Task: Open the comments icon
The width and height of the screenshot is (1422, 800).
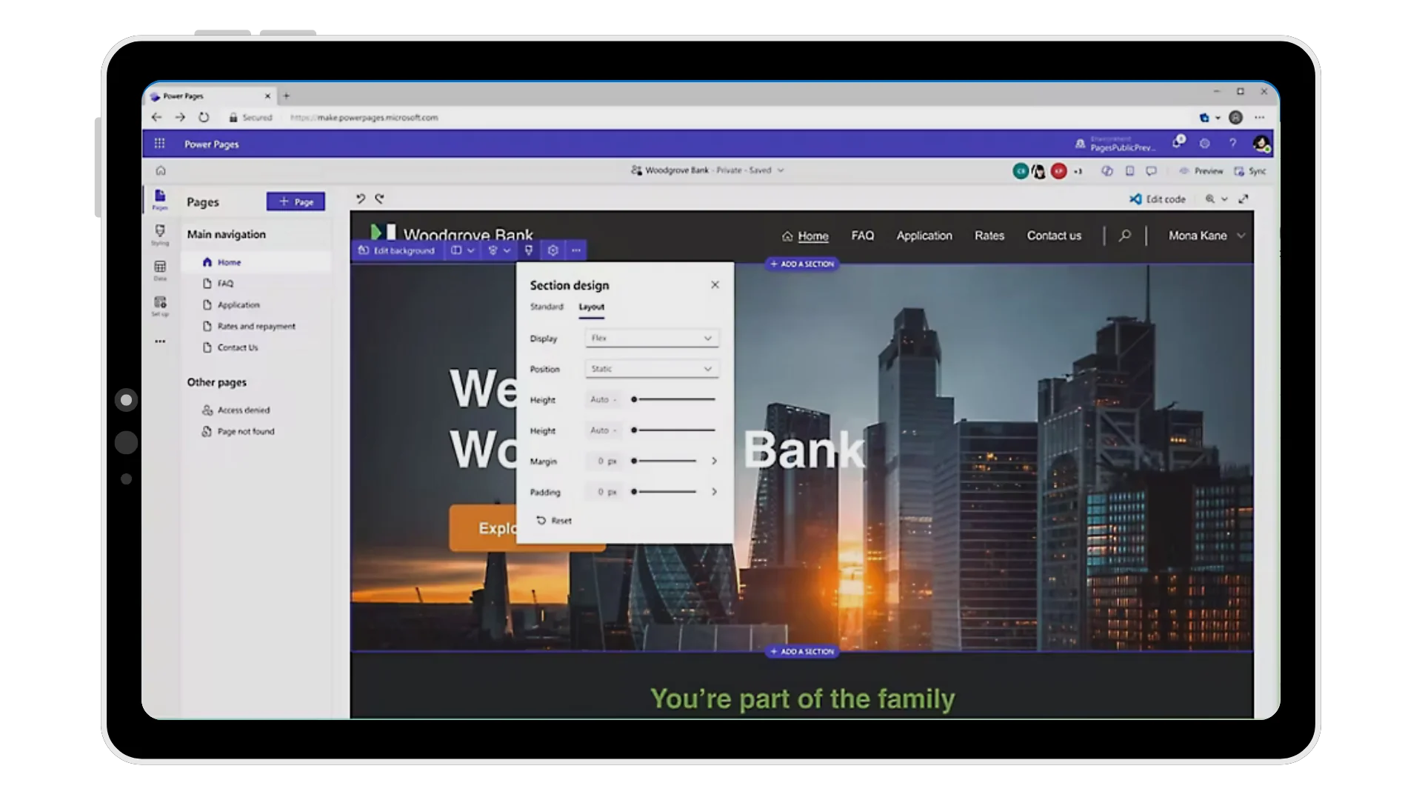Action: [1151, 170]
